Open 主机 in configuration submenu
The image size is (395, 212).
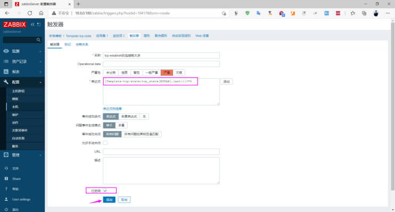[x=15, y=107]
